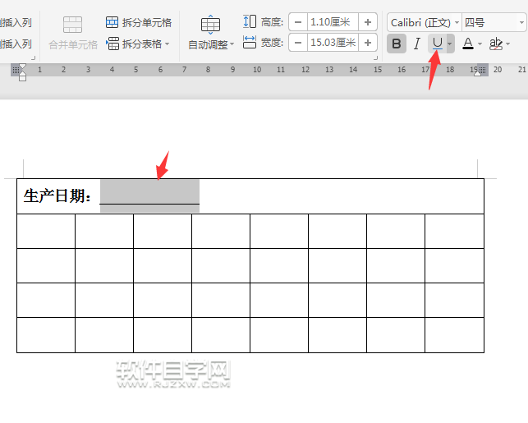
Task: Expand the 自动调整 dropdown arrow
Action: [x=232, y=44]
